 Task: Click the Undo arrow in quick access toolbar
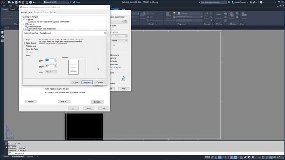click(34, 2)
